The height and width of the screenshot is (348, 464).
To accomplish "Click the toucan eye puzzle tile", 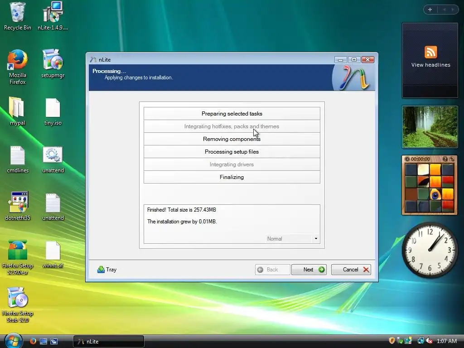I will (435, 194).
